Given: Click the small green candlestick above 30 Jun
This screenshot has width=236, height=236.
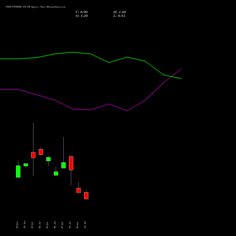Looking at the screenshot, I should [26, 165].
